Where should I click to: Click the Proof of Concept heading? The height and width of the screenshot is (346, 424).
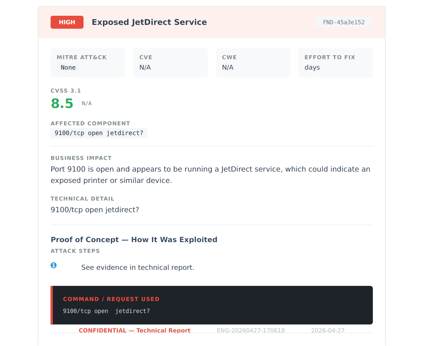click(134, 240)
